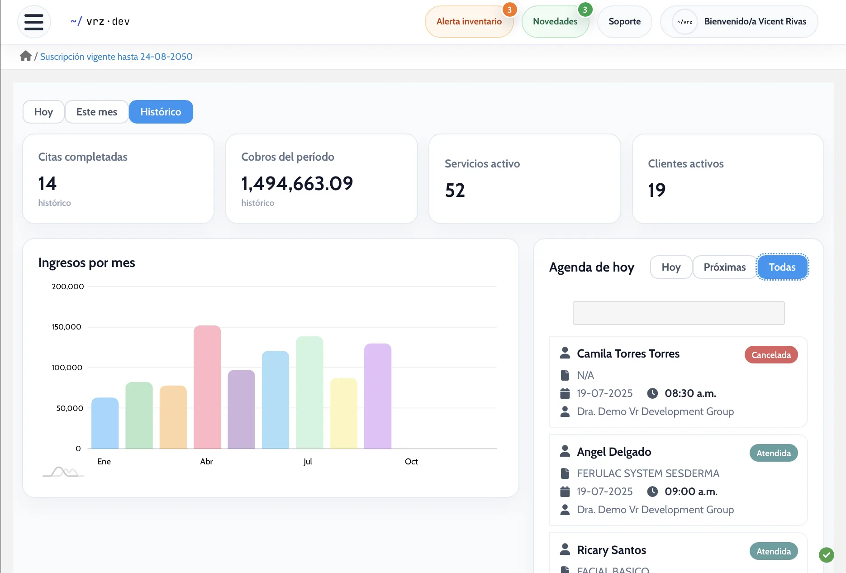
Task: Click doctor icon in Angel Delgado card
Action: [x=565, y=510]
